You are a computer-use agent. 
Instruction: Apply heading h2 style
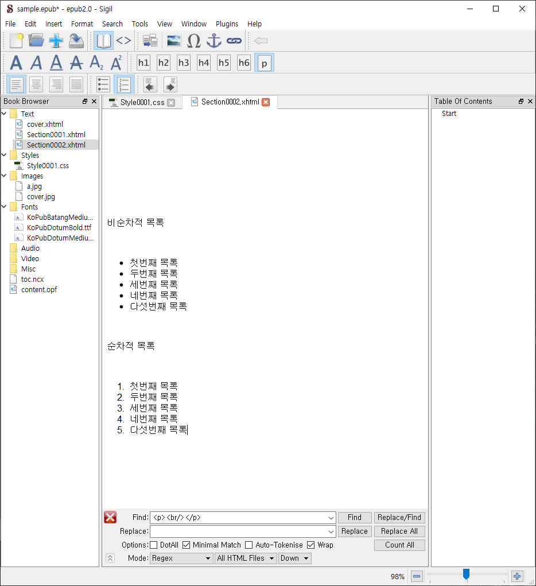[164, 63]
